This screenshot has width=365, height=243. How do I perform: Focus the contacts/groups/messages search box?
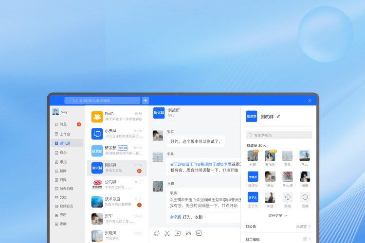(x=102, y=101)
